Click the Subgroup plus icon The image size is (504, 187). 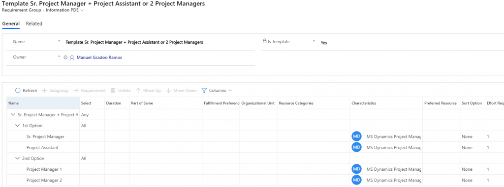click(x=45, y=90)
